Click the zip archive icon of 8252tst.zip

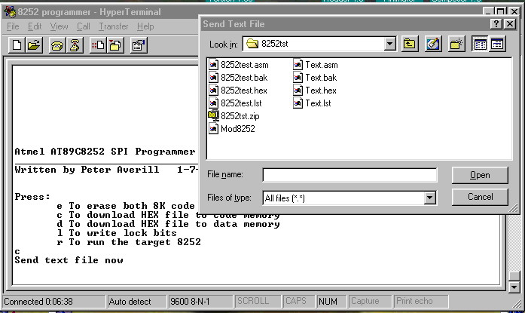pos(213,115)
